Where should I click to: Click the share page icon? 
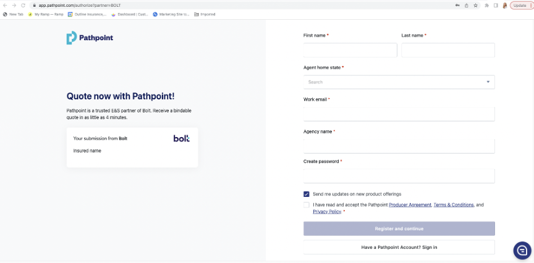coord(466,5)
